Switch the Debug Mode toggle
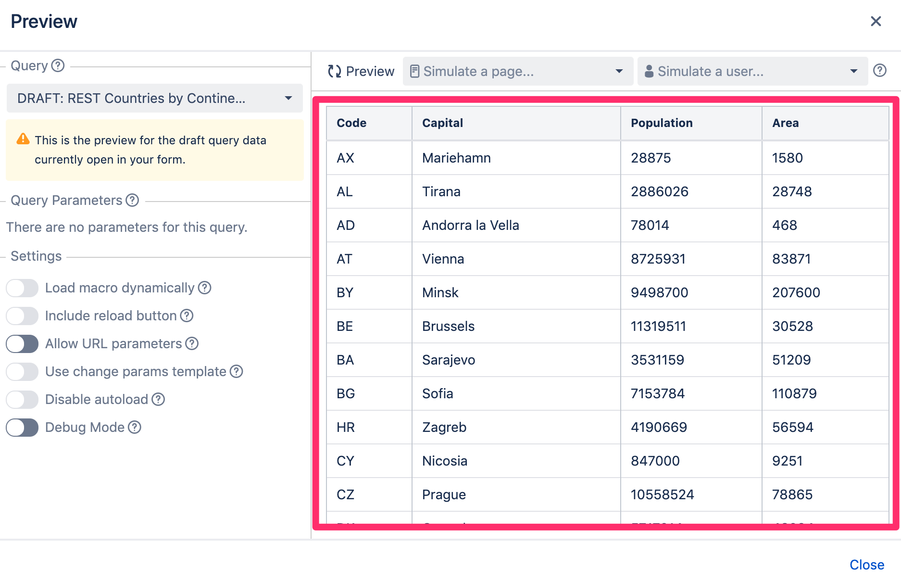 click(22, 428)
